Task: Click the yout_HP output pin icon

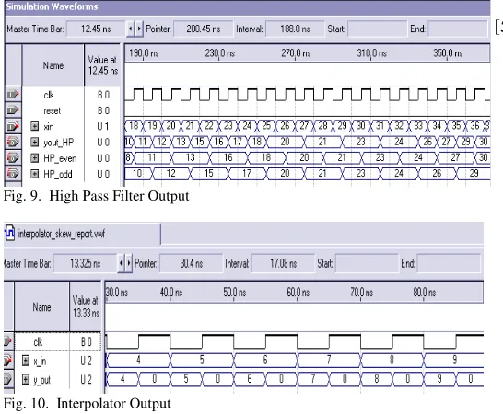Action: 13,142
